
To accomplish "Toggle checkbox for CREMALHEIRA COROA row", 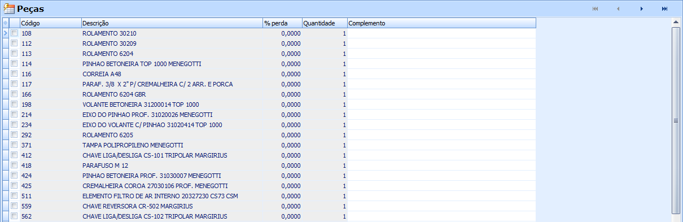I will (x=14, y=186).
